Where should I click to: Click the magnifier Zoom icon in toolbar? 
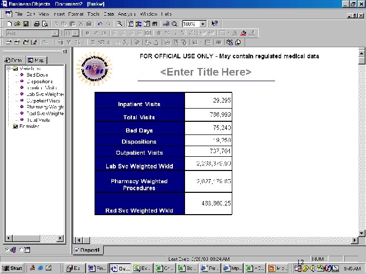click(174, 23)
